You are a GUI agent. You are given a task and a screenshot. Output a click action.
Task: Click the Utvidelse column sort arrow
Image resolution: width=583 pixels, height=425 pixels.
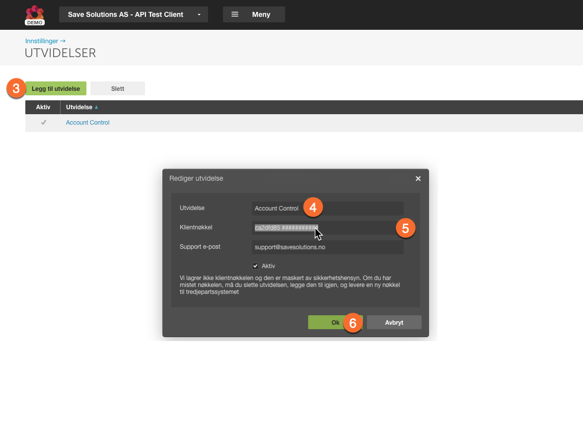pos(96,107)
